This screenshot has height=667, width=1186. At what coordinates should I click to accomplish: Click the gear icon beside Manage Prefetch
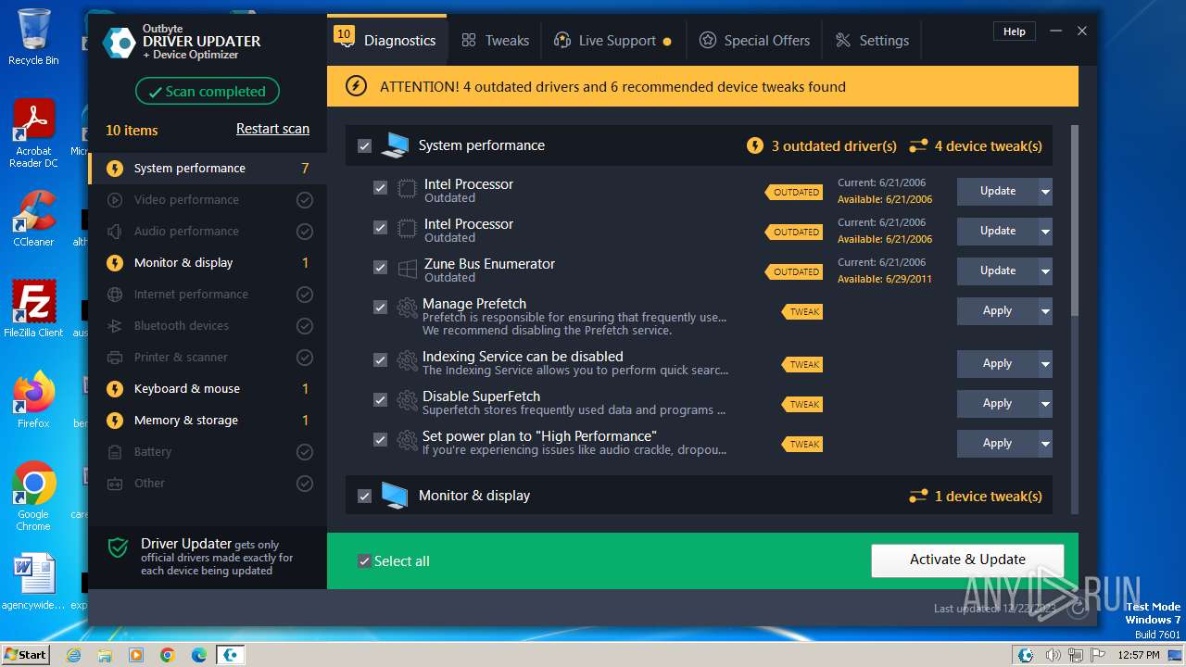coord(407,307)
